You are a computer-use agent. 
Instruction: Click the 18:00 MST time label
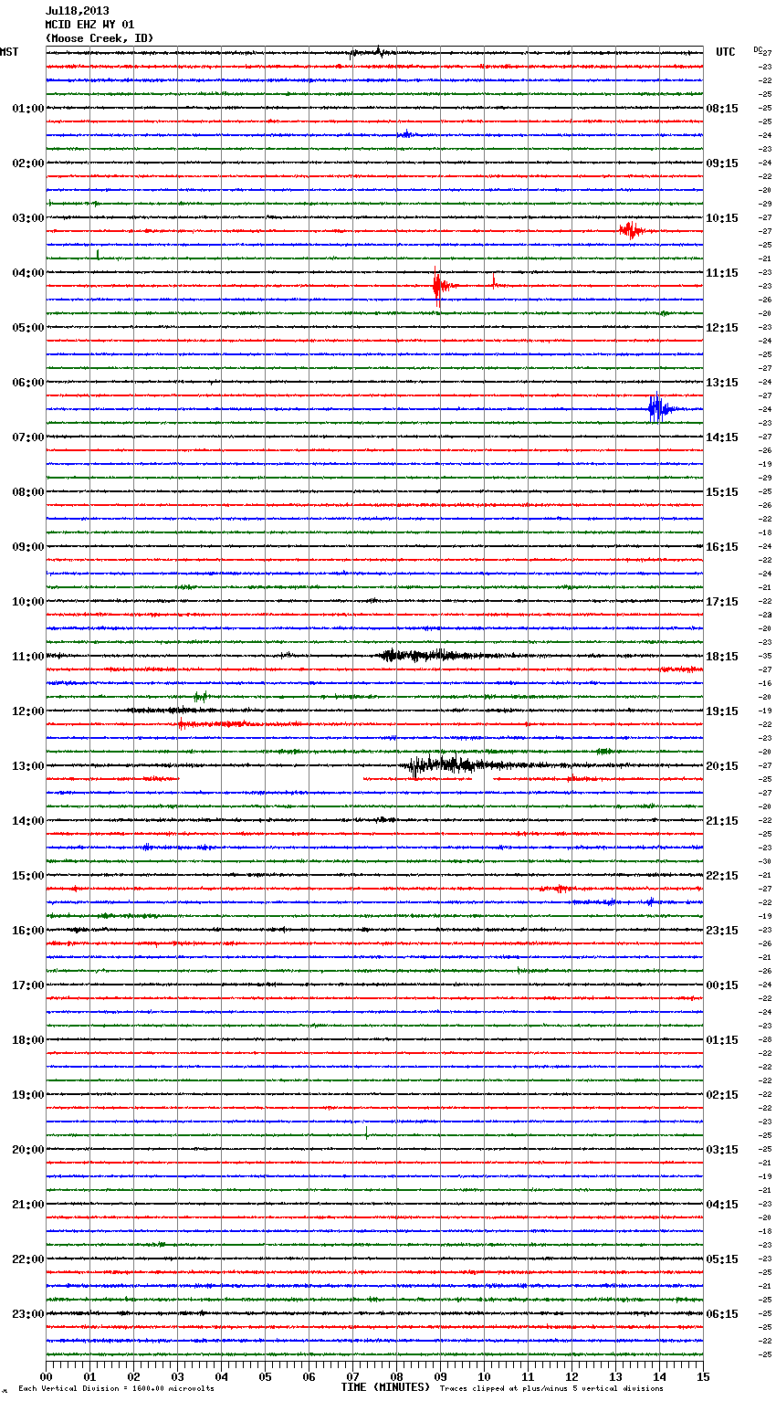click(27, 1040)
